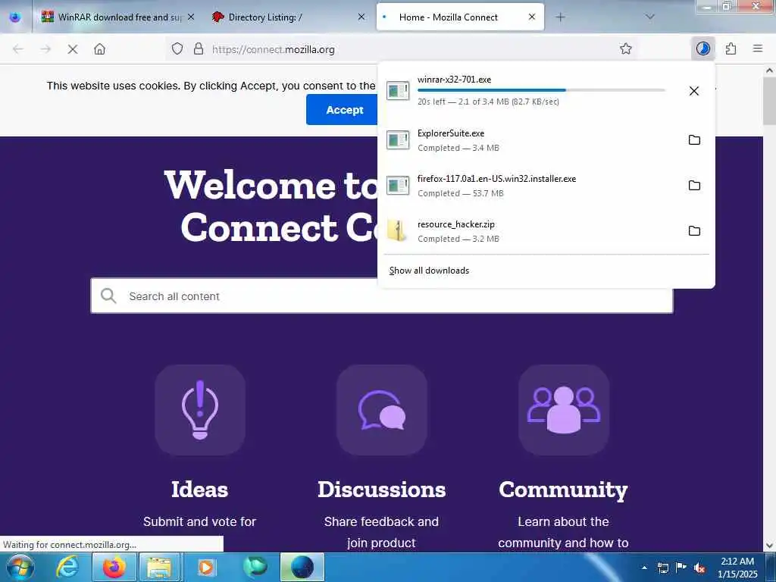This screenshot has height=582, width=776.
Task: Launch Internet Explorer from the taskbar
Action: 67,567
